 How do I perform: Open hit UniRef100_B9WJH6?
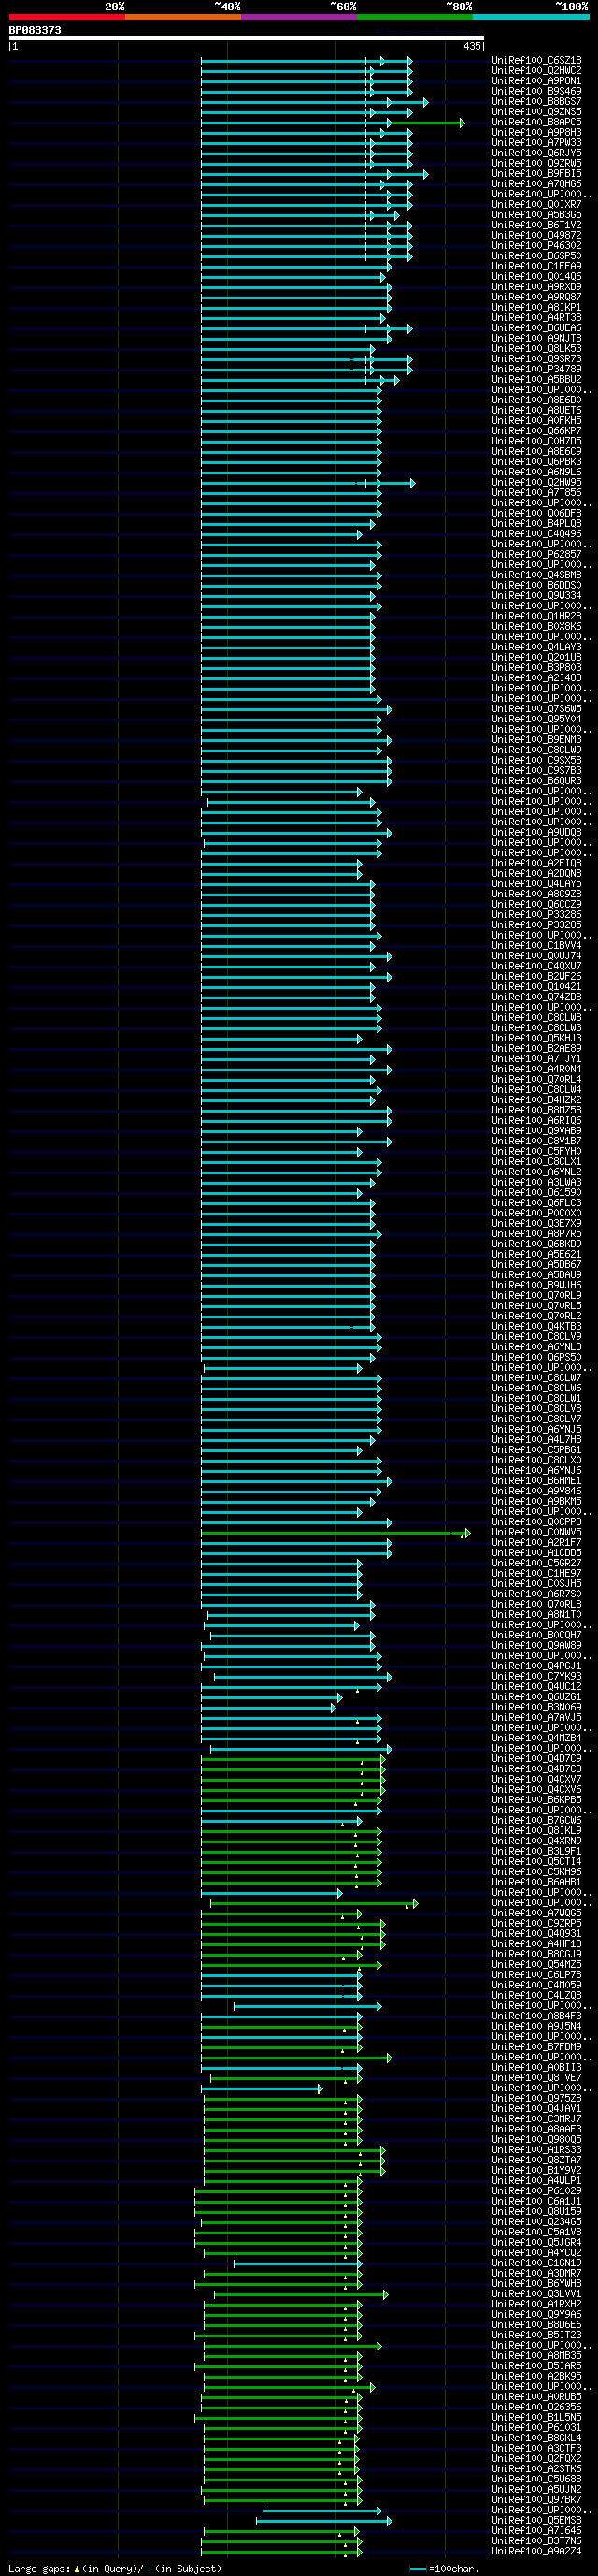536,1285
